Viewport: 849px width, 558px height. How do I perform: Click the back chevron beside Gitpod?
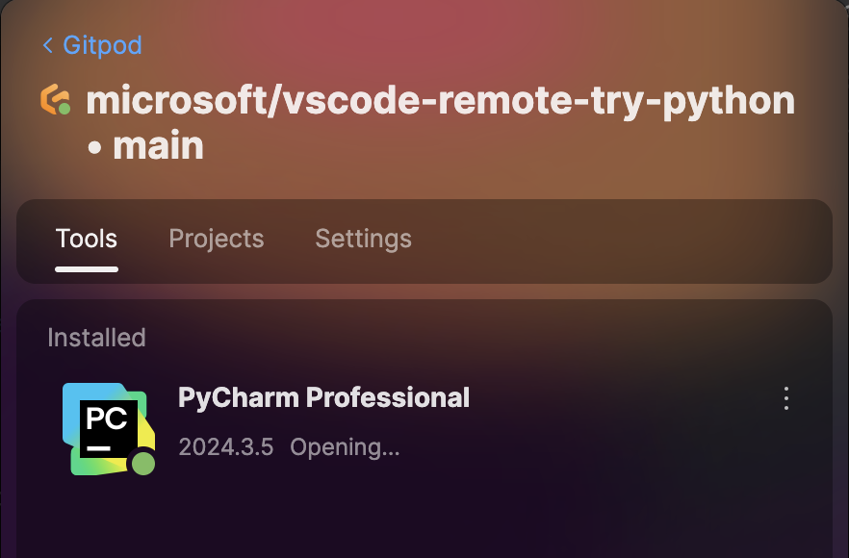pyautogui.click(x=48, y=45)
